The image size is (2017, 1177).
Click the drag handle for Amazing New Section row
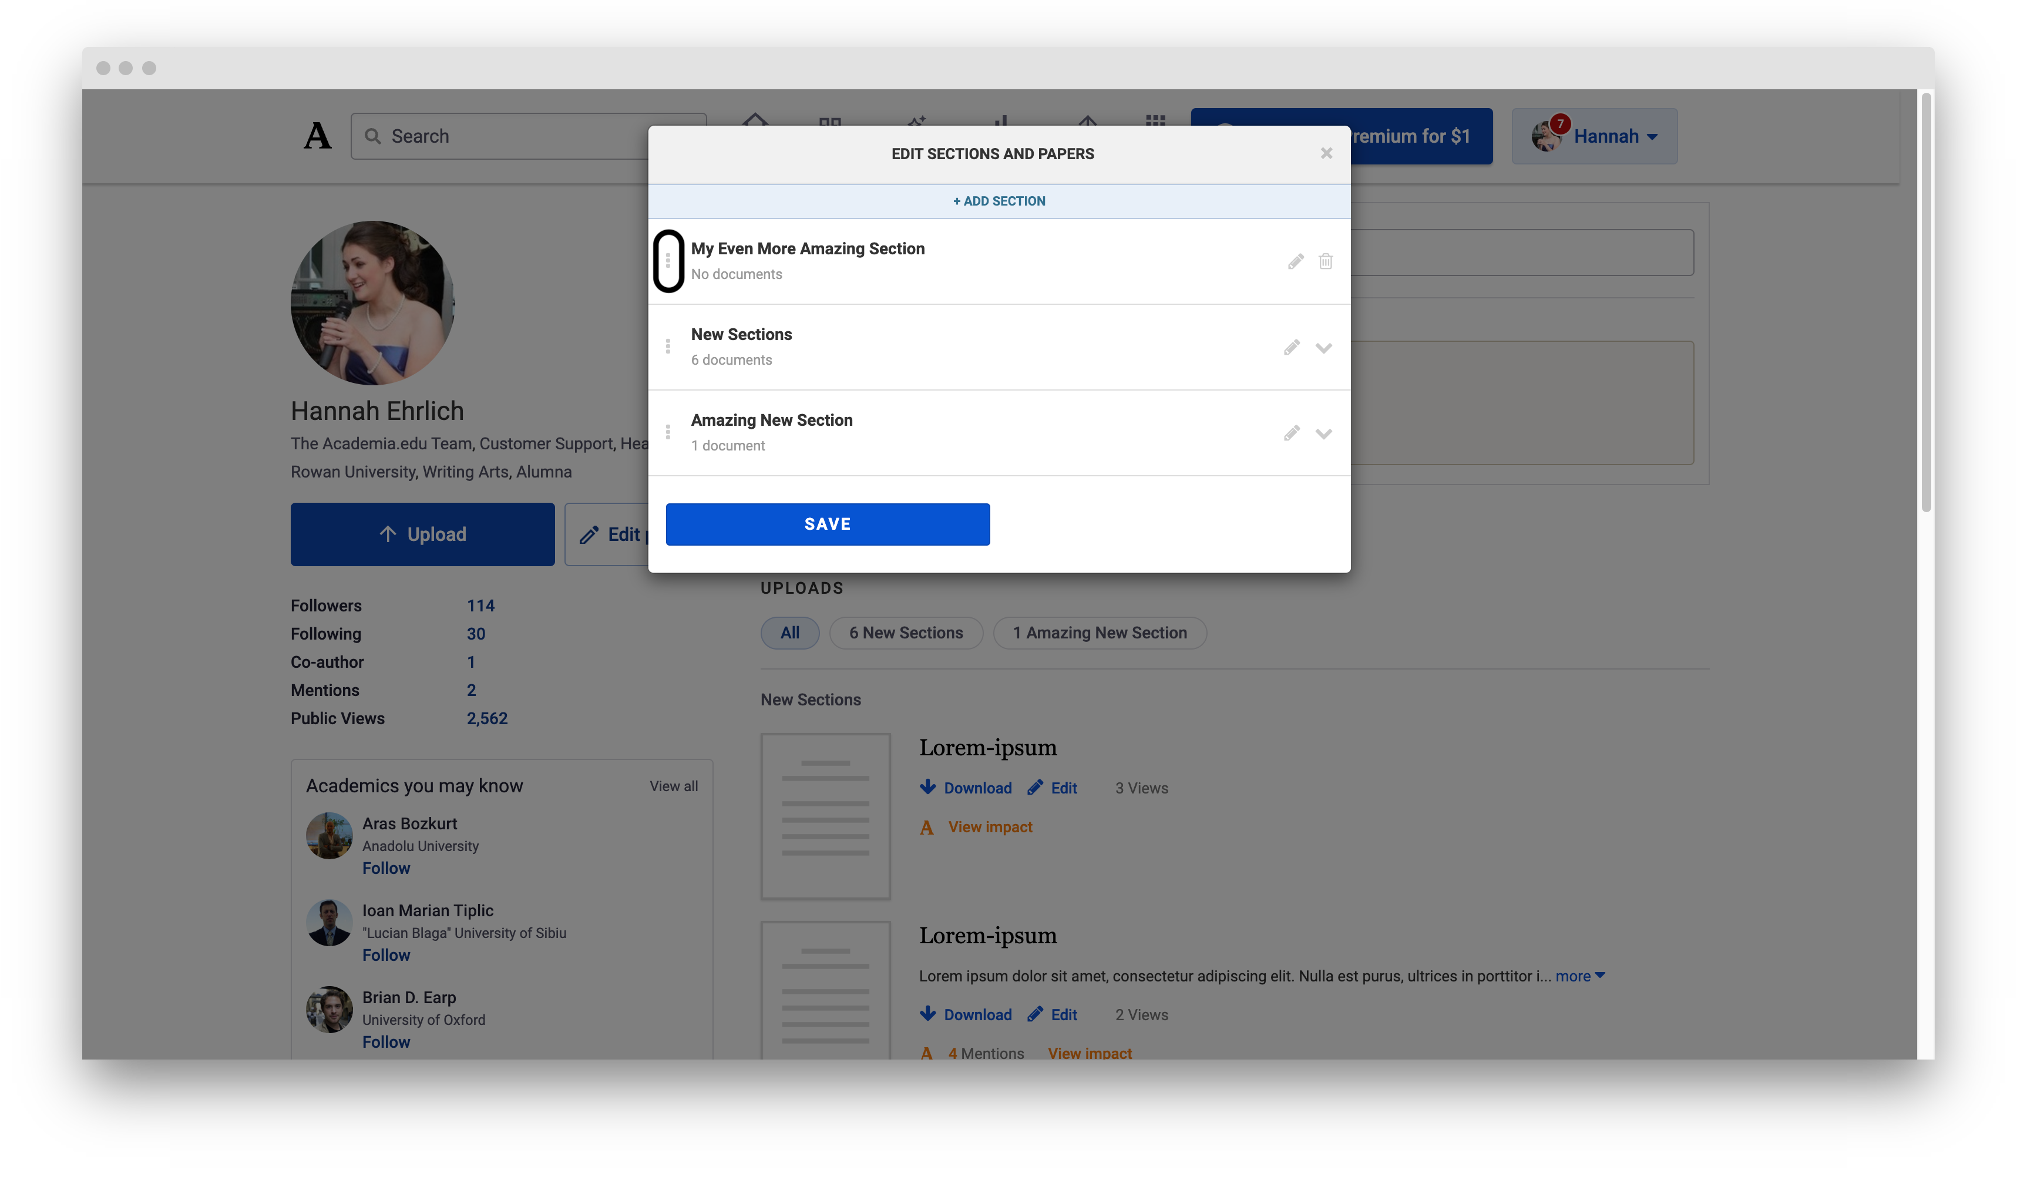pos(668,432)
